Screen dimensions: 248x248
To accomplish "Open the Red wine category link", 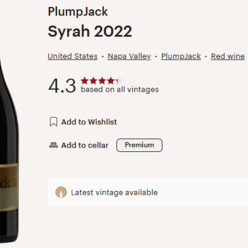I will 228,56.
